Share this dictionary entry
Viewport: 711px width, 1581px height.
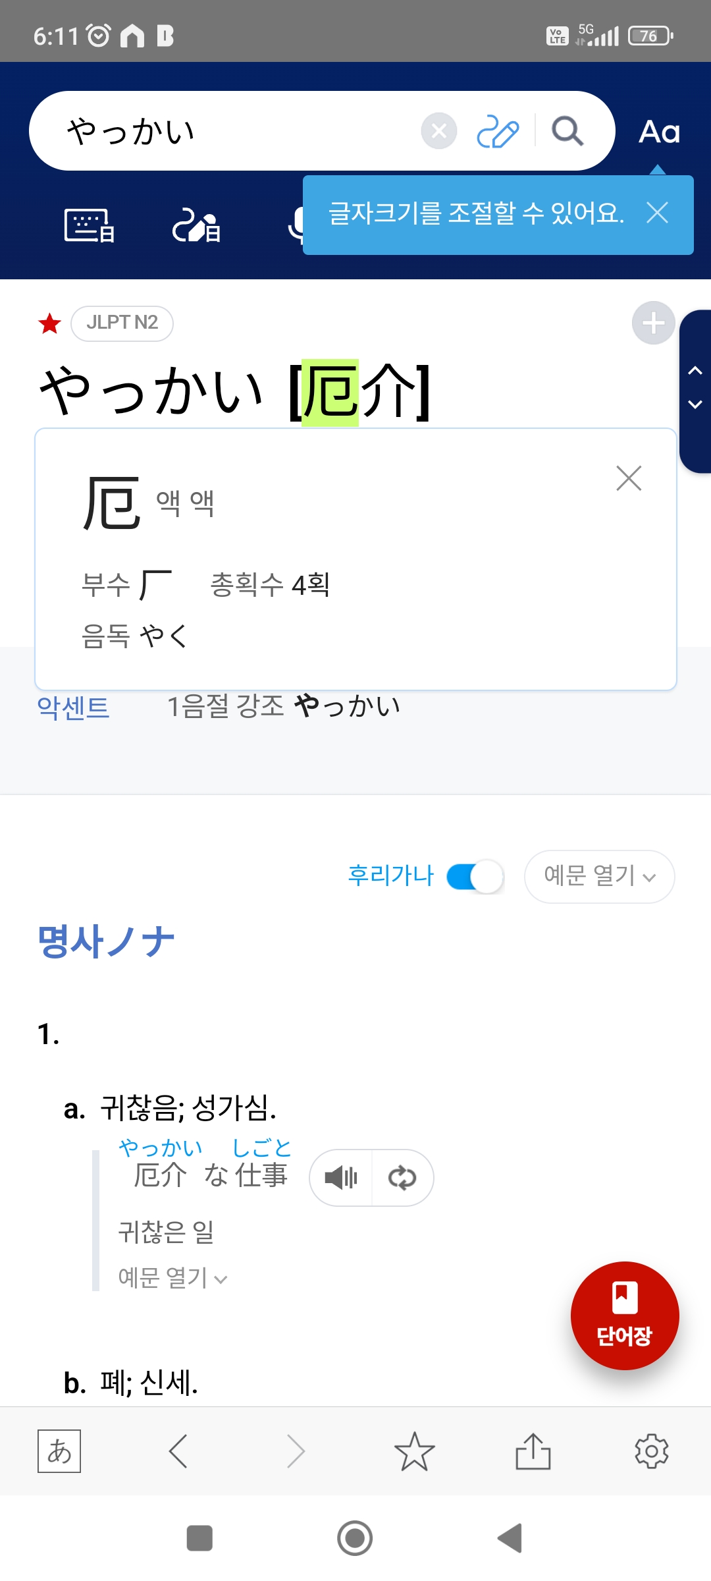point(533,1451)
